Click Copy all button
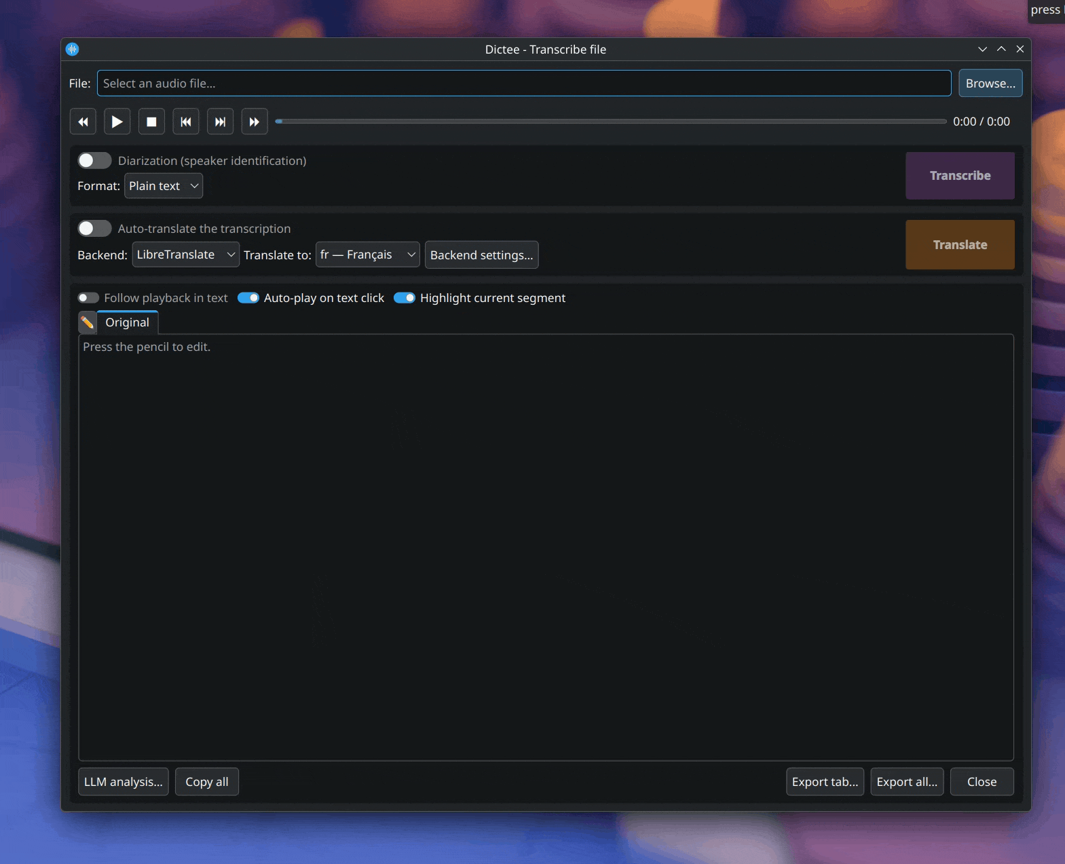 (x=207, y=782)
